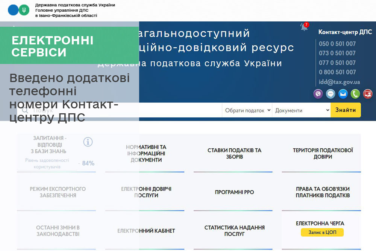Open the red video consultation icon
This screenshot has width=376, height=251.
367,94
